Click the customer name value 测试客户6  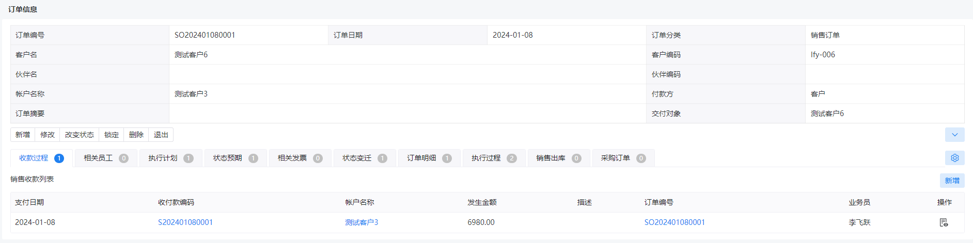click(x=191, y=55)
